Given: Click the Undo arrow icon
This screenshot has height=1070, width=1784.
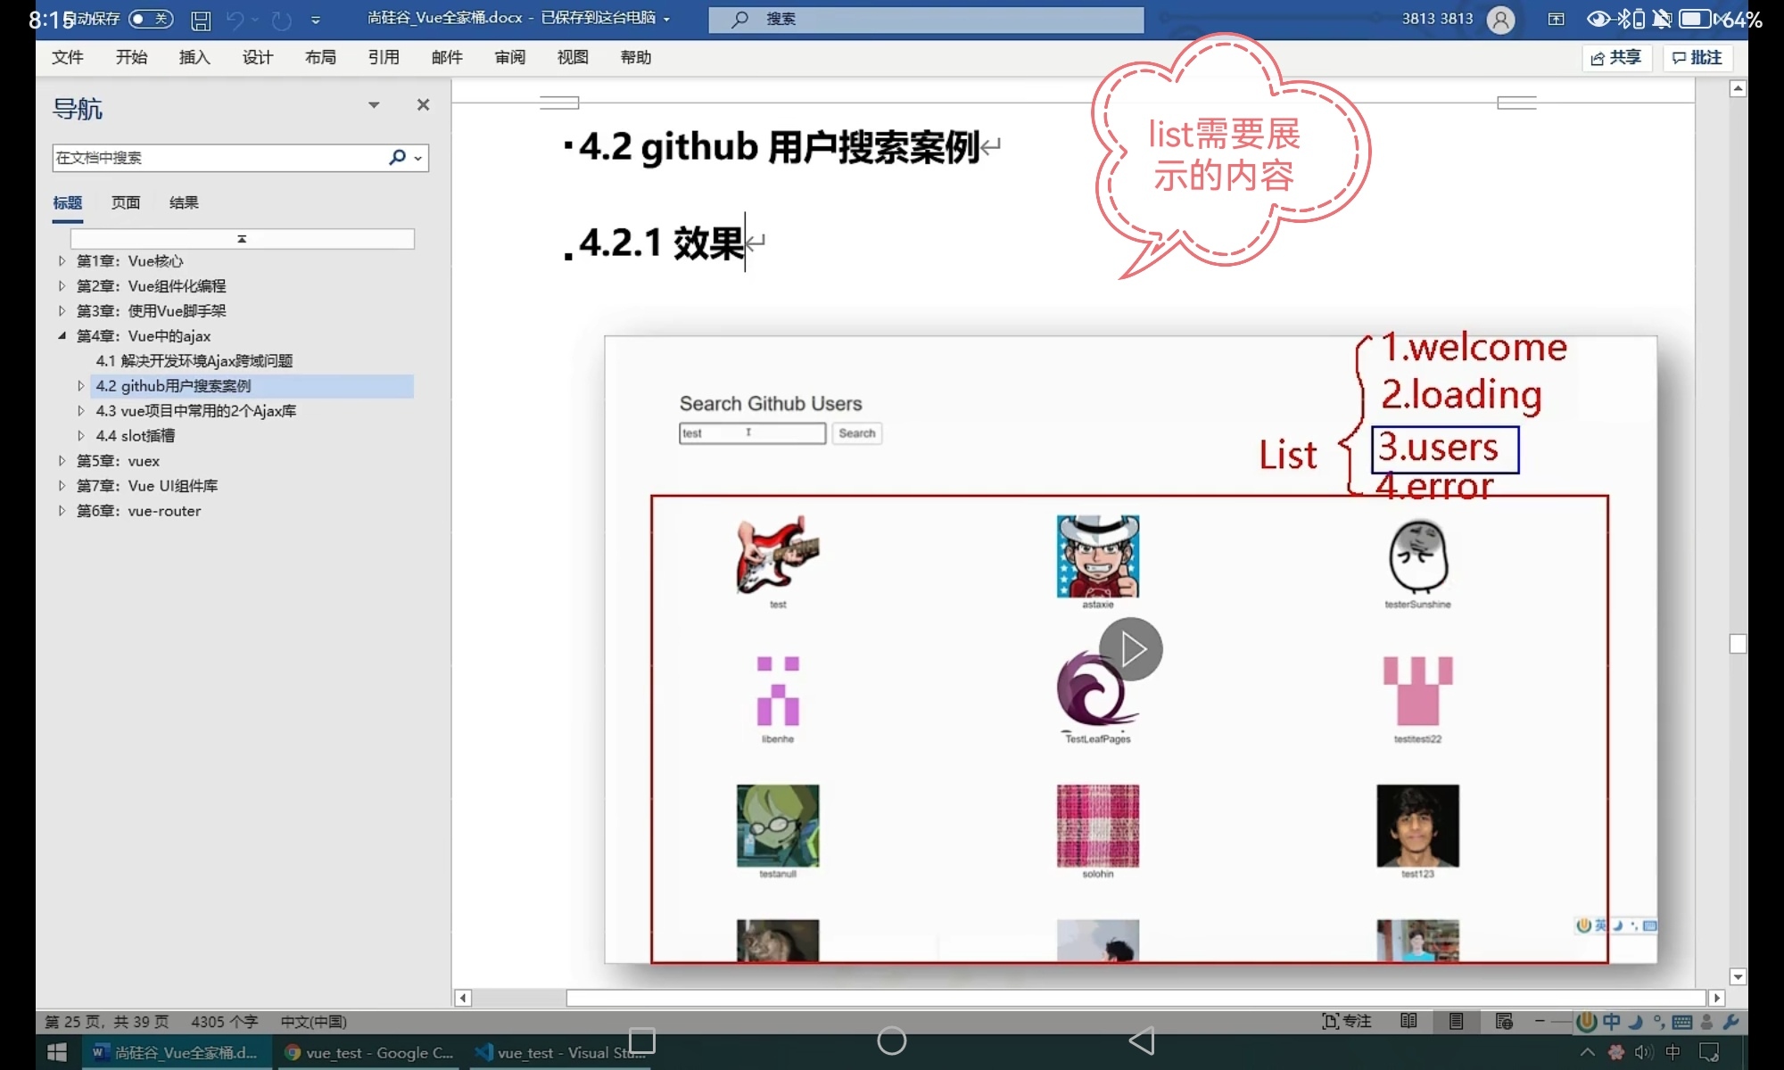Looking at the screenshot, I should click(x=235, y=20).
